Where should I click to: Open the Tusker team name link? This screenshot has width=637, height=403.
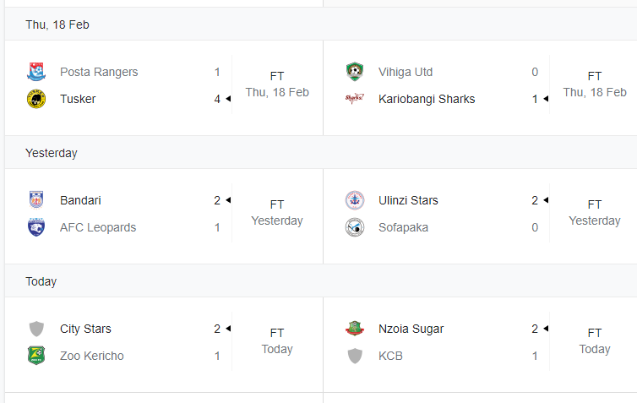pyautogui.click(x=78, y=99)
